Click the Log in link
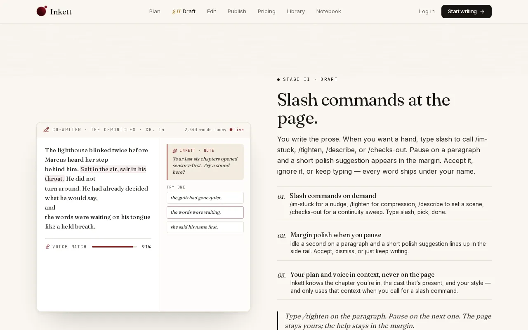 click(x=427, y=12)
